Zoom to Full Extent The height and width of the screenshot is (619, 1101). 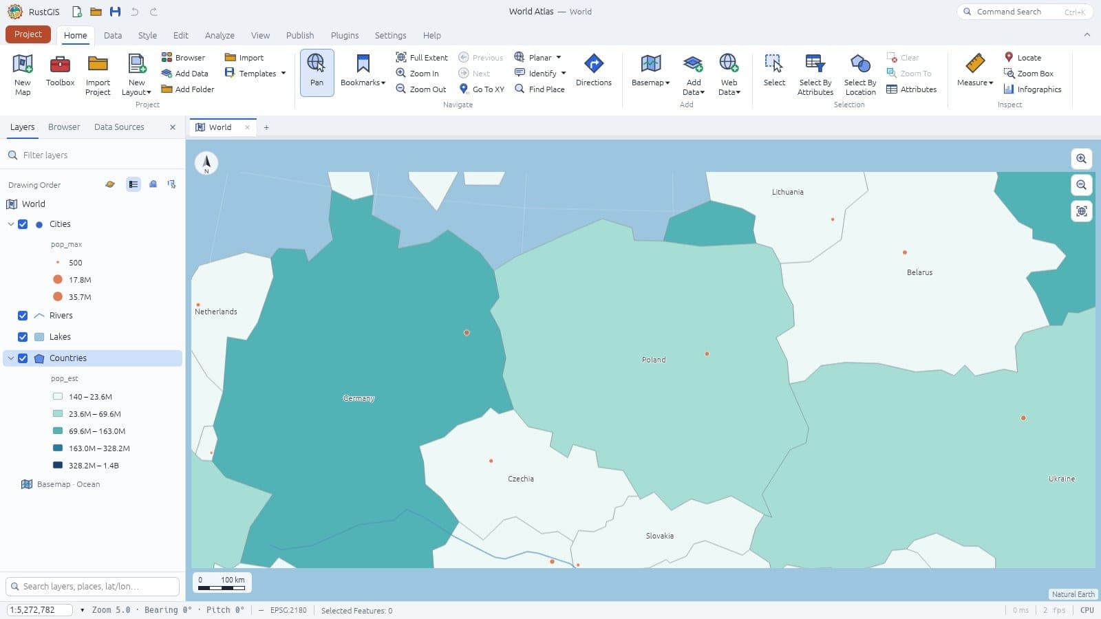tap(422, 58)
